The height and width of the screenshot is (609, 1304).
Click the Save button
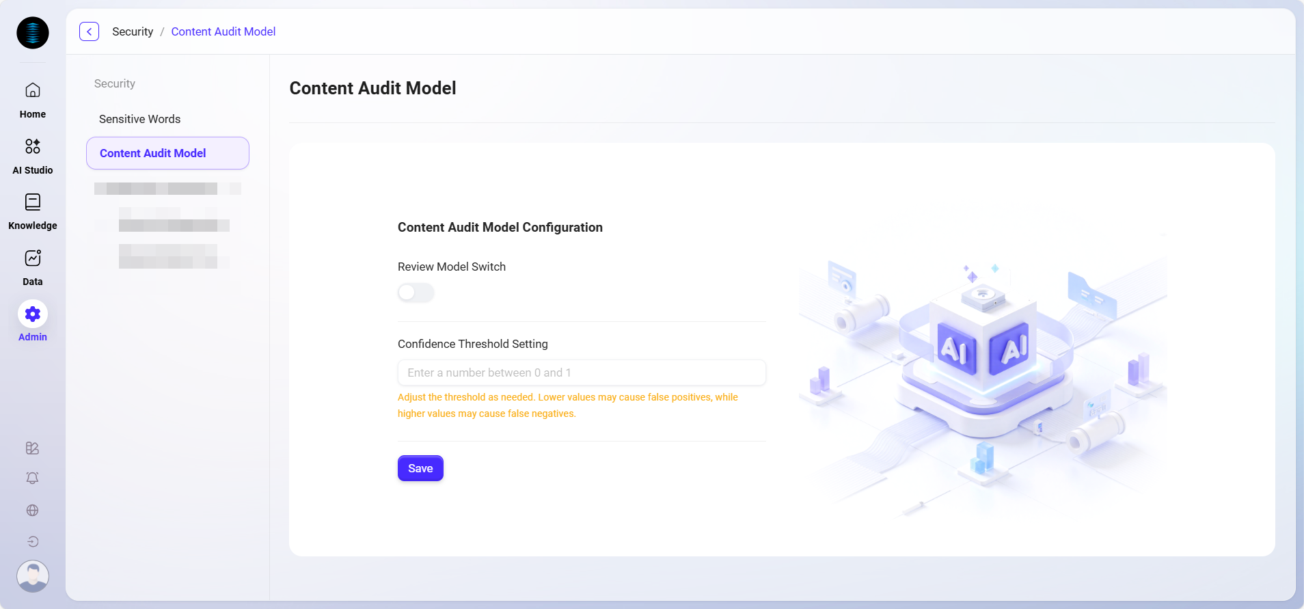point(420,468)
